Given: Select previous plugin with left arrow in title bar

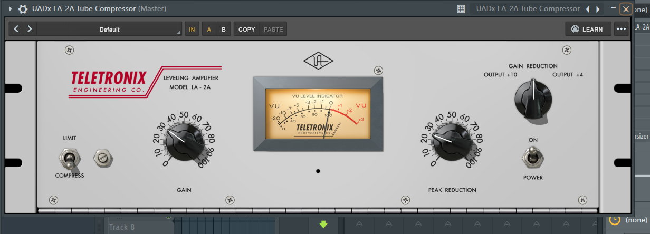Looking at the screenshot, I should pos(588,9).
